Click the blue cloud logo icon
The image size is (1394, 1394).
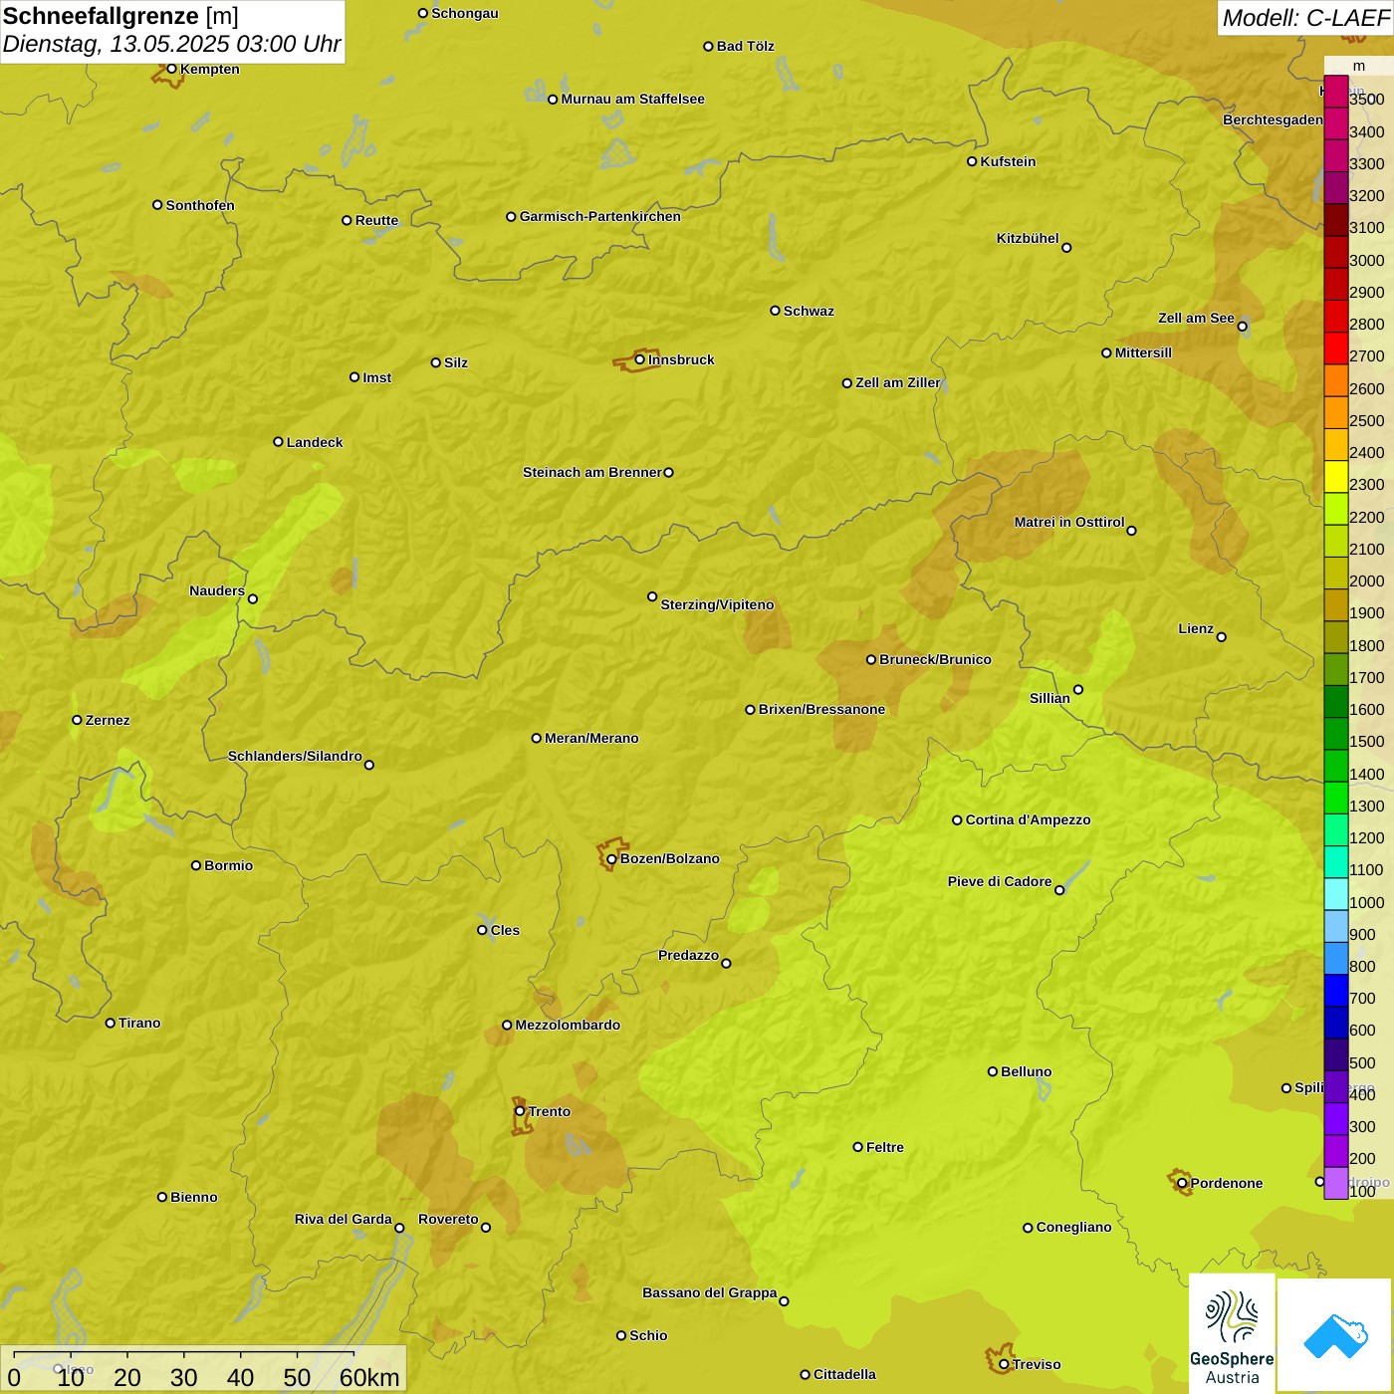[1335, 1335]
